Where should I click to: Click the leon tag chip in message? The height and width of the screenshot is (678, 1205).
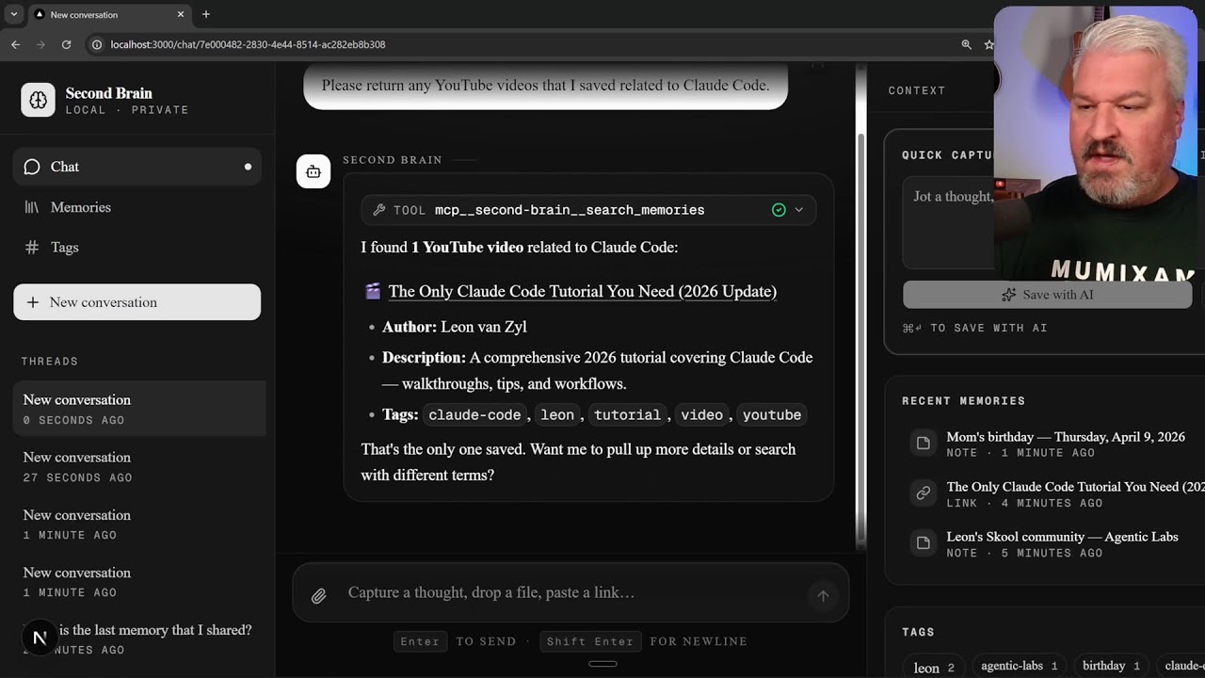[557, 414]
